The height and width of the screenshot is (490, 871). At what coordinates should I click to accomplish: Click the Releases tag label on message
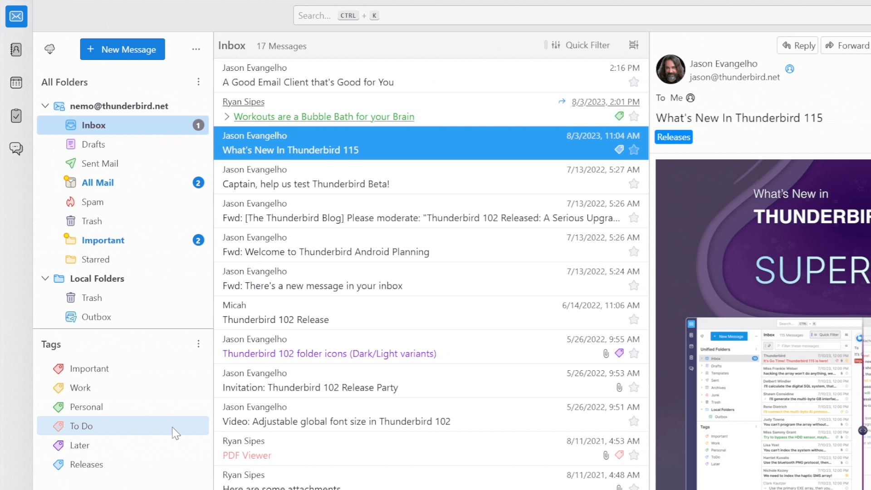point(674,137)
